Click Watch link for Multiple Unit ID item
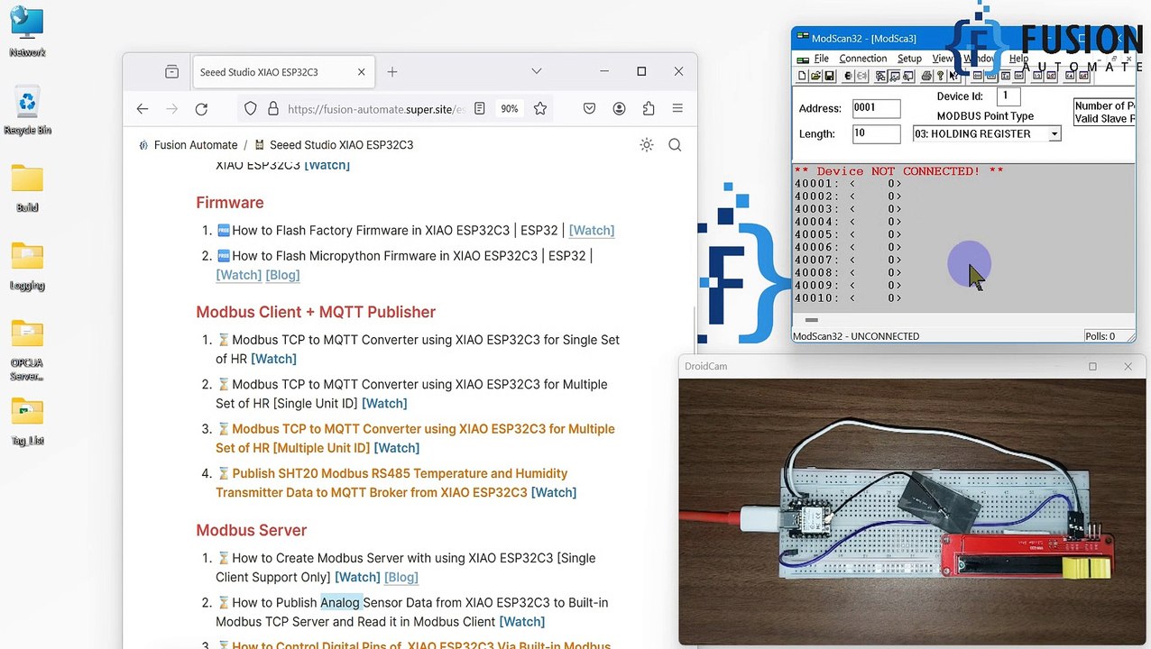Viewport: 1151px width, 649px height. [x=397, y=448]
